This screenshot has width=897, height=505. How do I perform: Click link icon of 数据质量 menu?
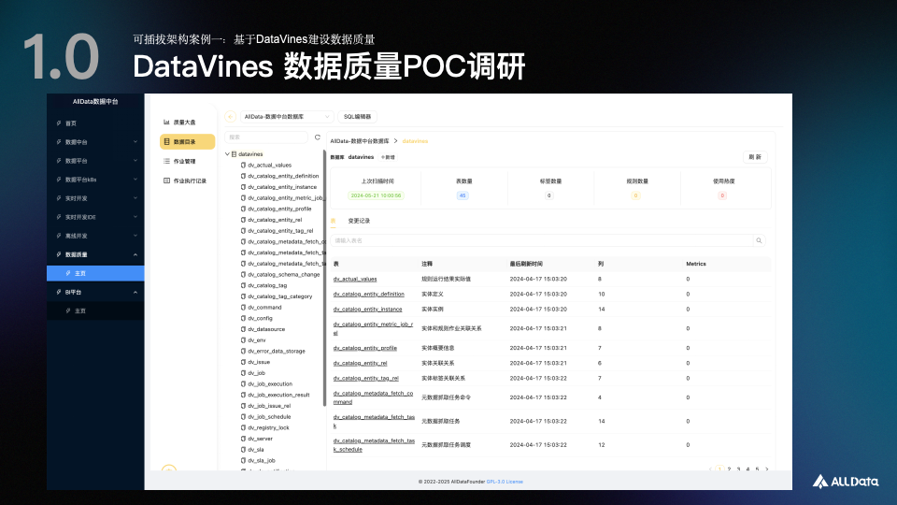click(58, 254)
